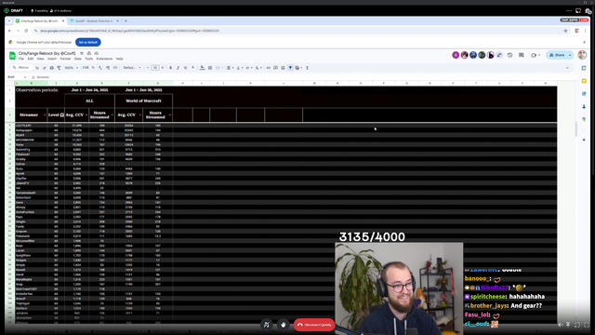Screen dimensions: 595x335
Task: Open Google Calendar side panel icon
Action: pos(584,68)
